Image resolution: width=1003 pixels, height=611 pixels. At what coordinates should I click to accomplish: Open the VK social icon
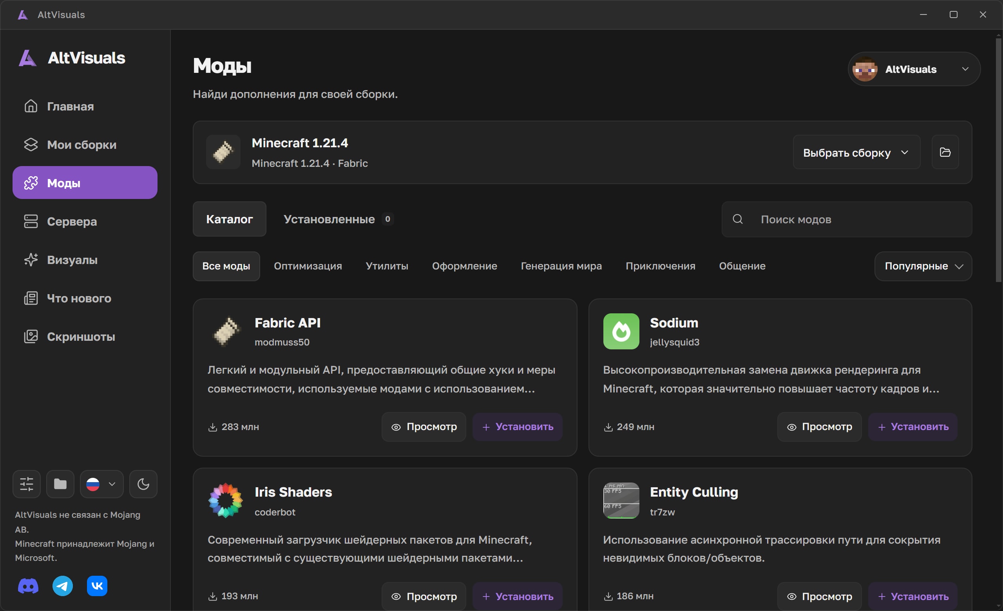(97, 586)
